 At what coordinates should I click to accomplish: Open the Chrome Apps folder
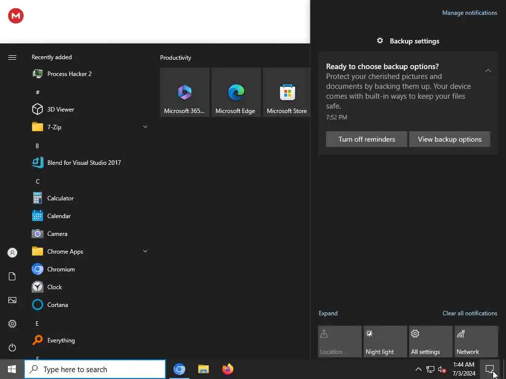[x=90, y=251]
